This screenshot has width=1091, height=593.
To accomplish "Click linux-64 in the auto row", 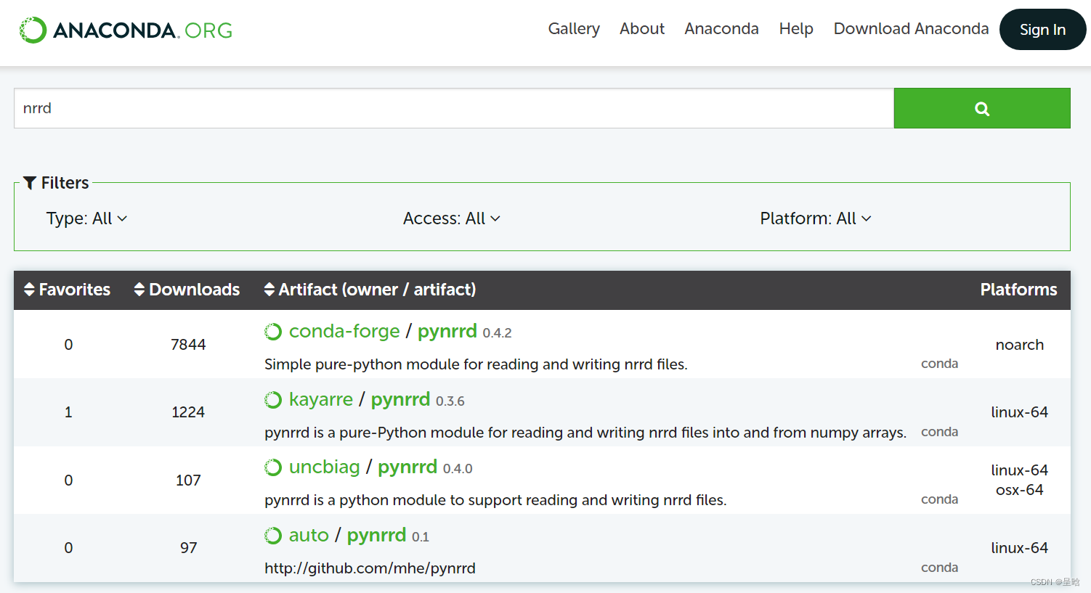I will click(1020, 548).
